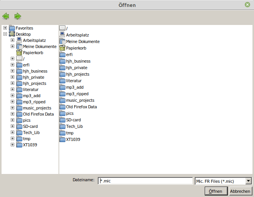Select XT1039 label in the file list
Screen dimensions: 254x197
click(73, 139)
